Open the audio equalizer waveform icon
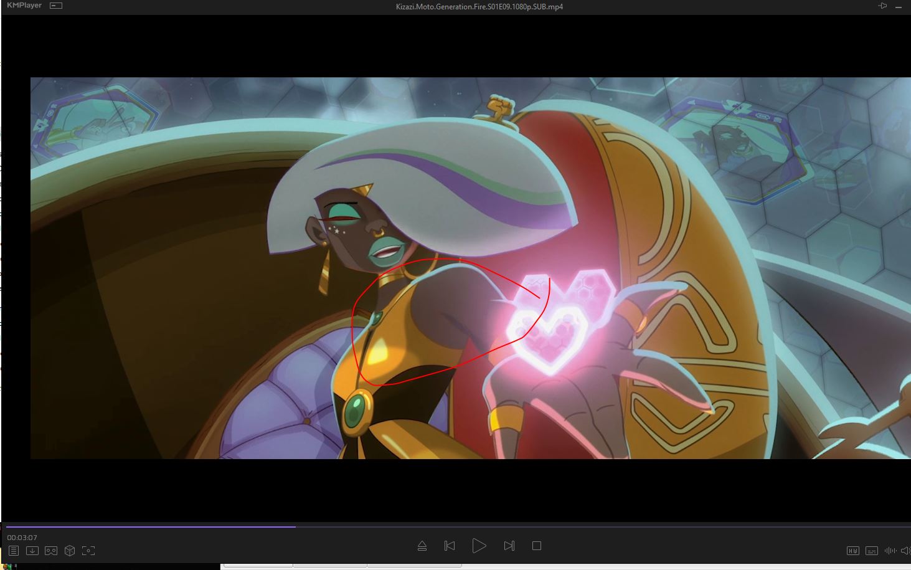 coord(890,551)
